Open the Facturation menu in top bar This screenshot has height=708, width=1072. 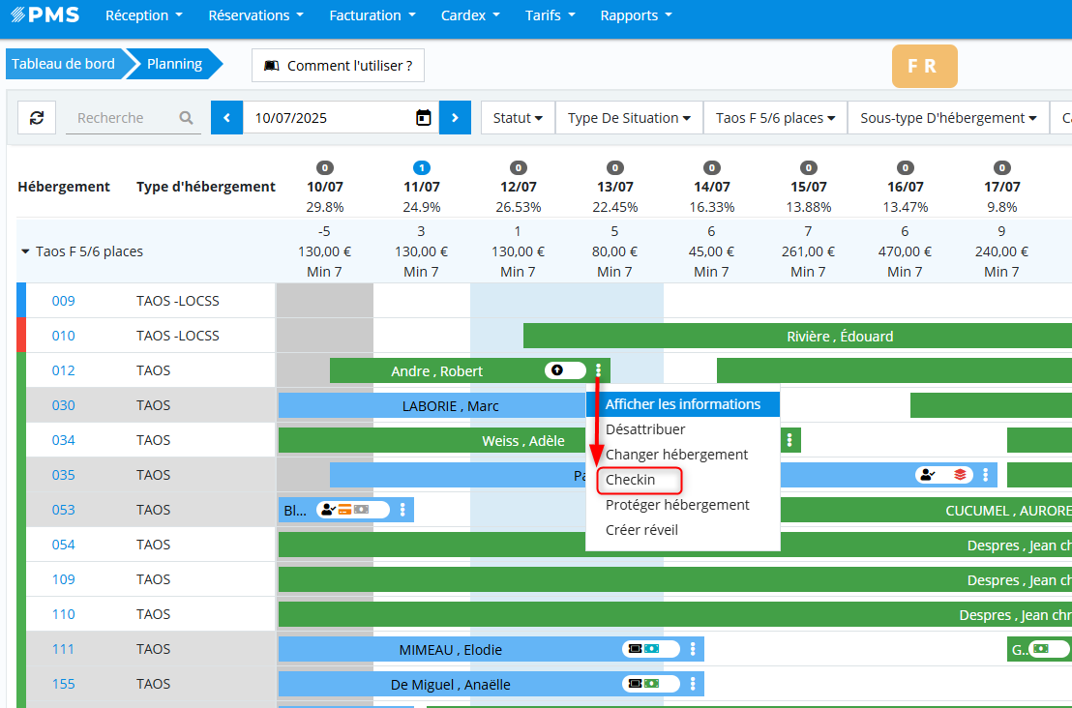pyautogui.click(x=372, y=15)
